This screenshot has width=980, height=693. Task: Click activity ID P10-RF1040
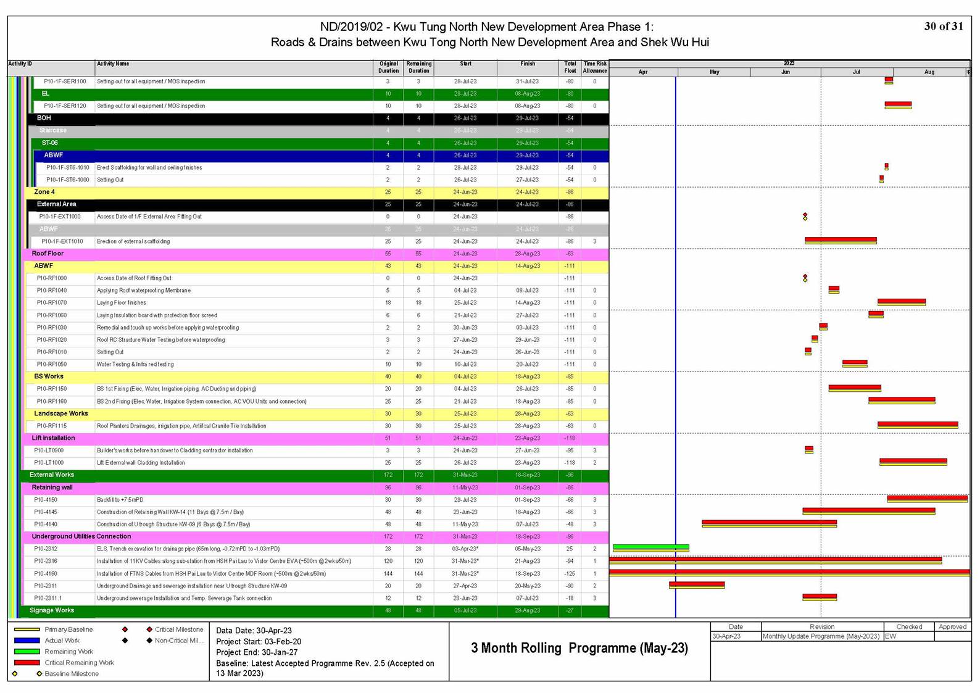(x=52, y=291)
